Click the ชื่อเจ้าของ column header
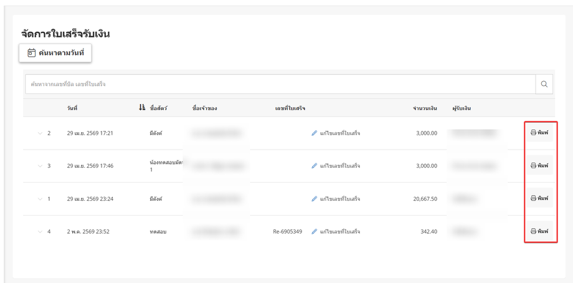 [205, 108]
